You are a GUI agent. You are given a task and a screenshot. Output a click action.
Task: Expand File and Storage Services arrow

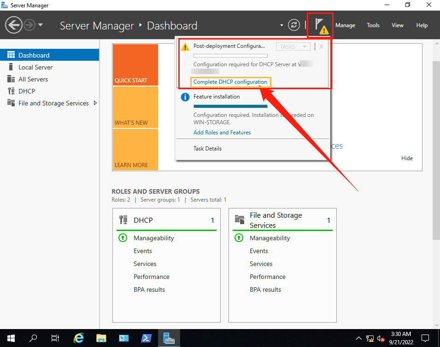click(x=95, y=103)
